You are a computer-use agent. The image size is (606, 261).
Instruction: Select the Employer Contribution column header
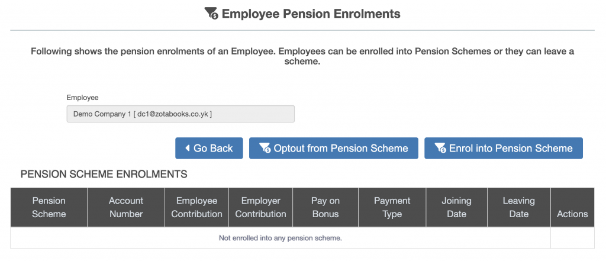coord(261,207)
